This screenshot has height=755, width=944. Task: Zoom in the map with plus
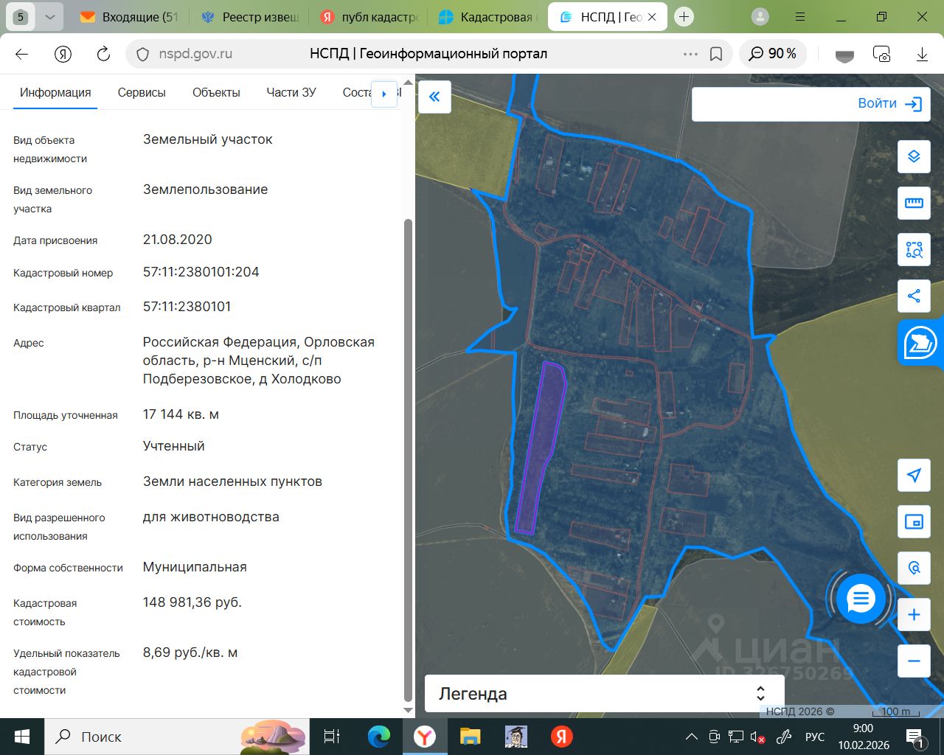click(914, 615)
